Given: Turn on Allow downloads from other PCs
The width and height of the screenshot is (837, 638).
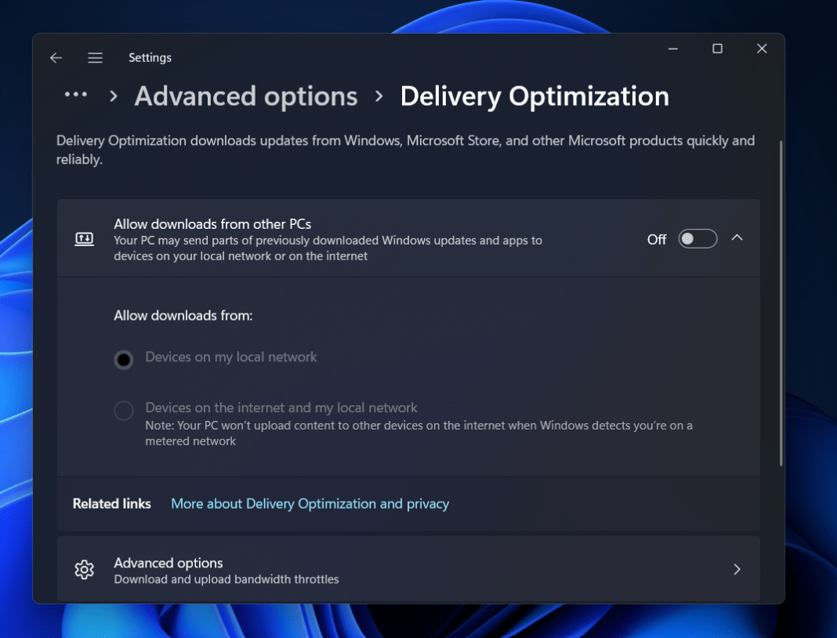Looking at the screenshot, I should point(697,239).
